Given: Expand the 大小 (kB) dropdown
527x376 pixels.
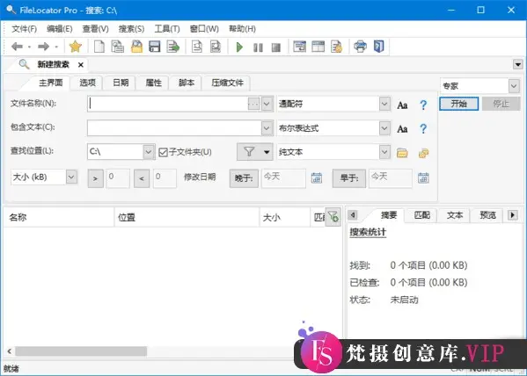Looking at the screenshot, I should click(x=71, y=177).
